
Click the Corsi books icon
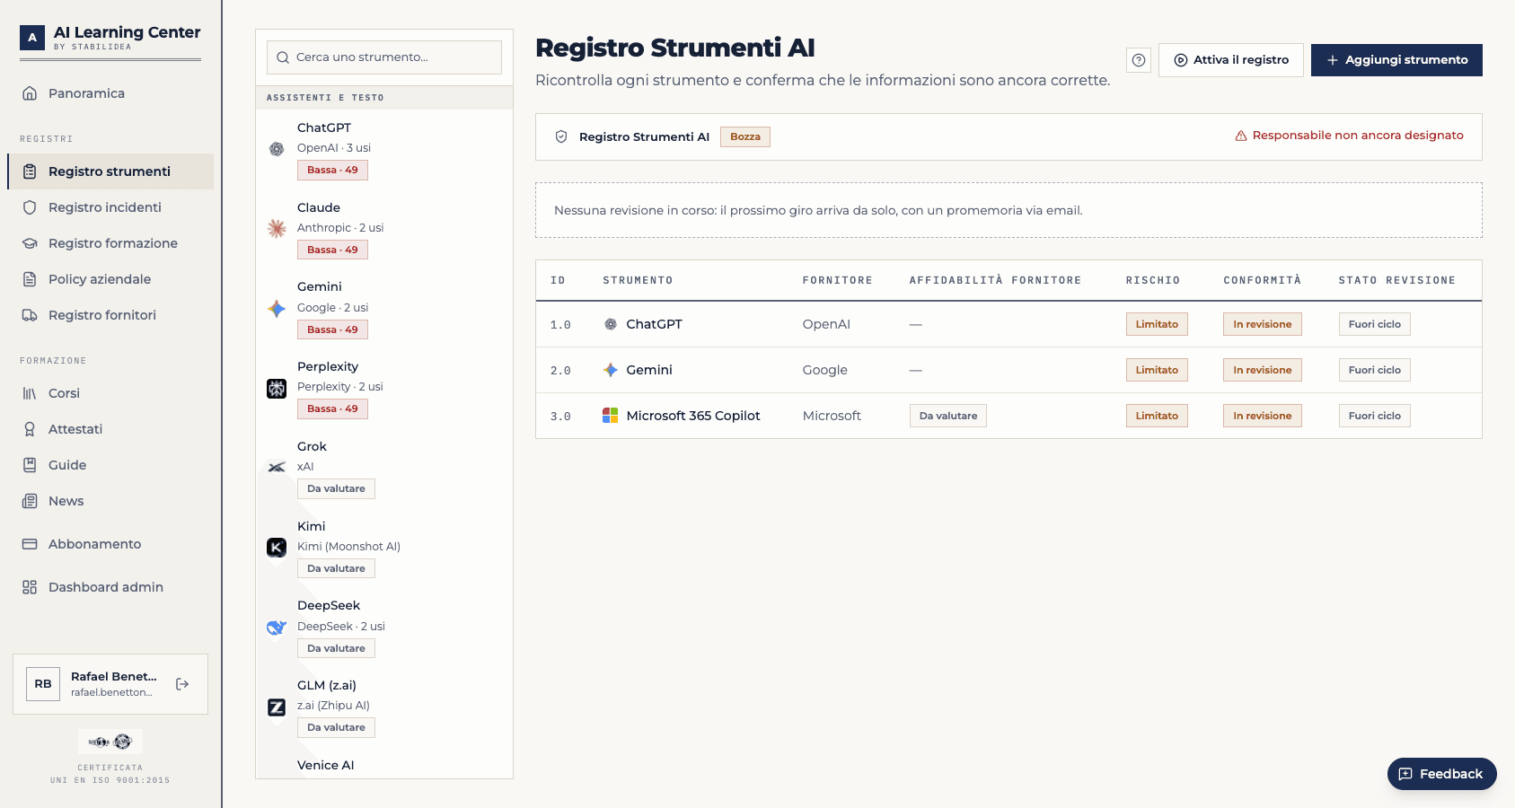click(30, 393)
